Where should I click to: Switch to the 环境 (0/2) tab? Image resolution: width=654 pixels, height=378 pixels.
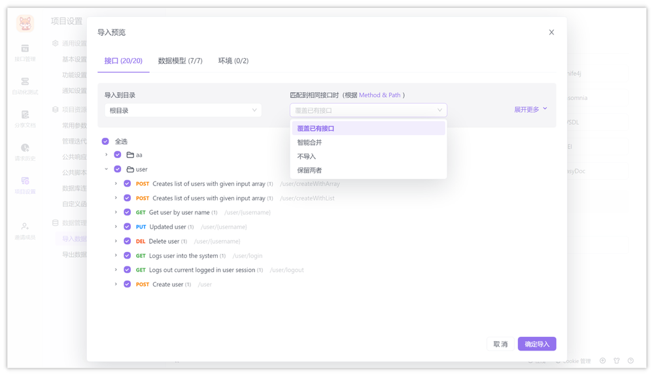pyautogui.click(x=233, y=60)
